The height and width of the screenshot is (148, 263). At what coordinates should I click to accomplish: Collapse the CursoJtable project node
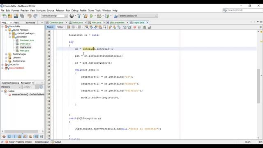point(2,26)
